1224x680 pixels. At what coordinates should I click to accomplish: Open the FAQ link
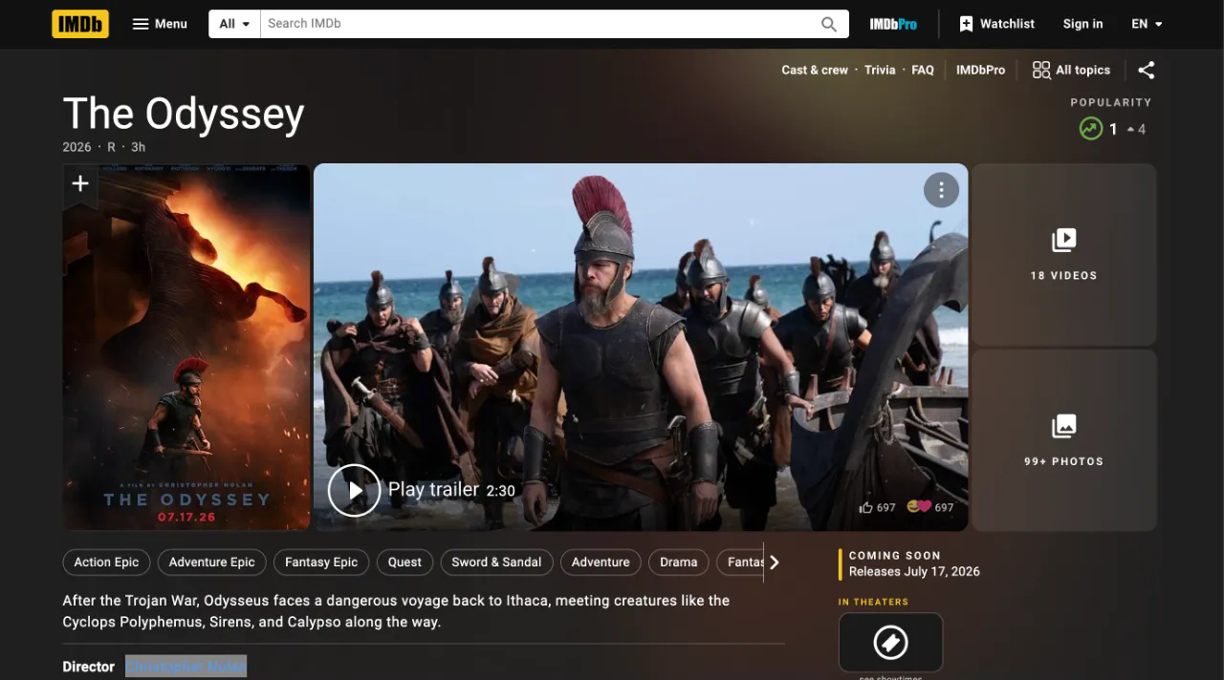923,70
